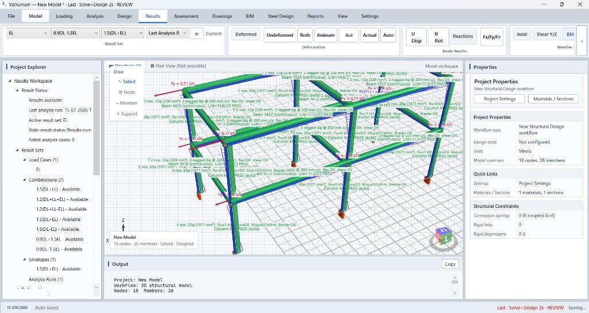Click the Aut deformation scale button
Screen dimensions: 589x313
coord(349,35)
